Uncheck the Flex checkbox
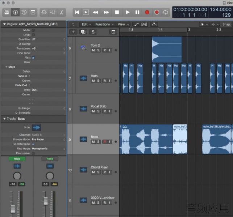The width and height of the screenshot is (233, 217). 33,58
